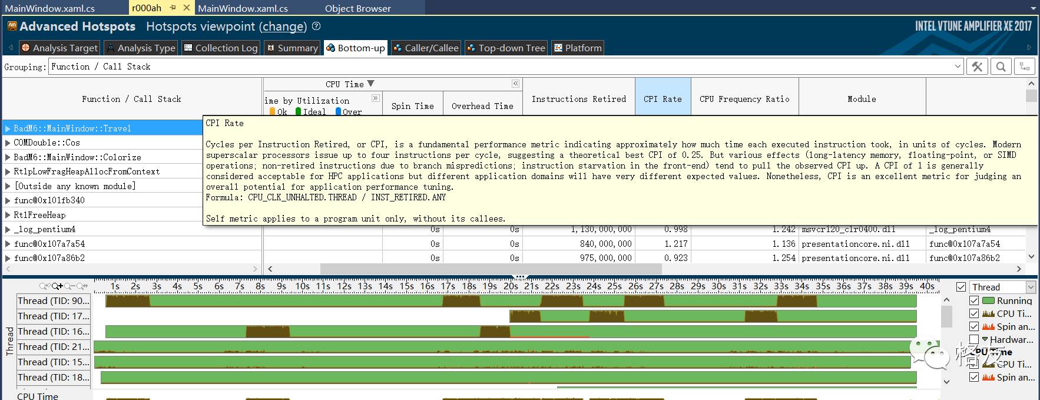Click the Running green legend swatch
The image size is (1040, 400).
[x=989, y=300]
